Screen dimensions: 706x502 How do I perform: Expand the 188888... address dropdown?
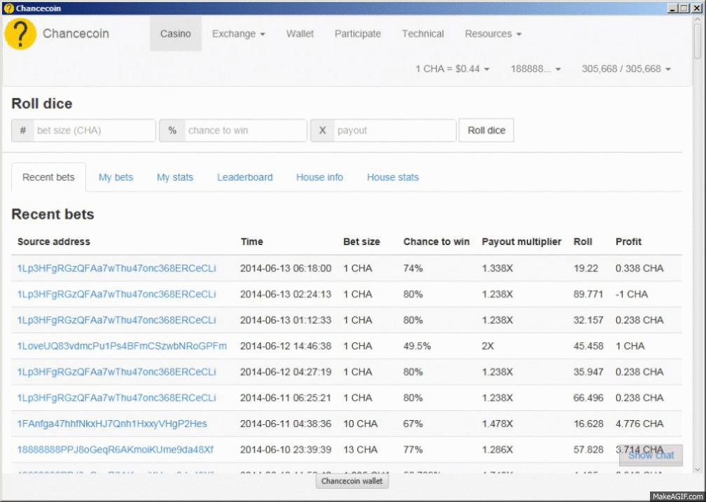(535, 69)
